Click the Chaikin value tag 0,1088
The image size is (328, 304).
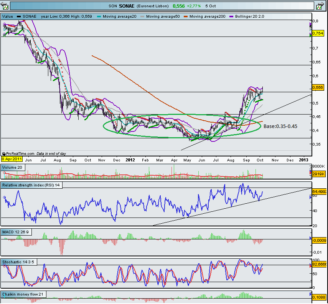click(319, 297)
